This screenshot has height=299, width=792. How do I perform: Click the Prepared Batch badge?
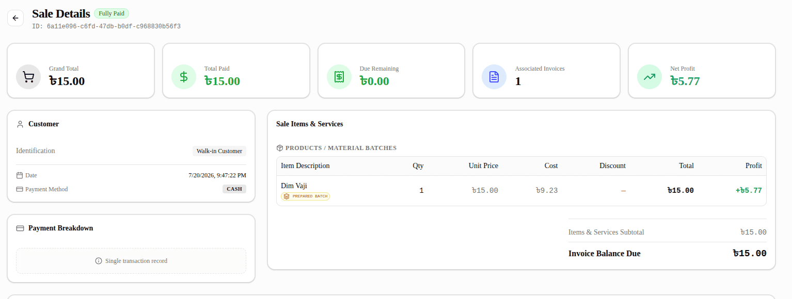pyautogui.click(x=306, y=196)
